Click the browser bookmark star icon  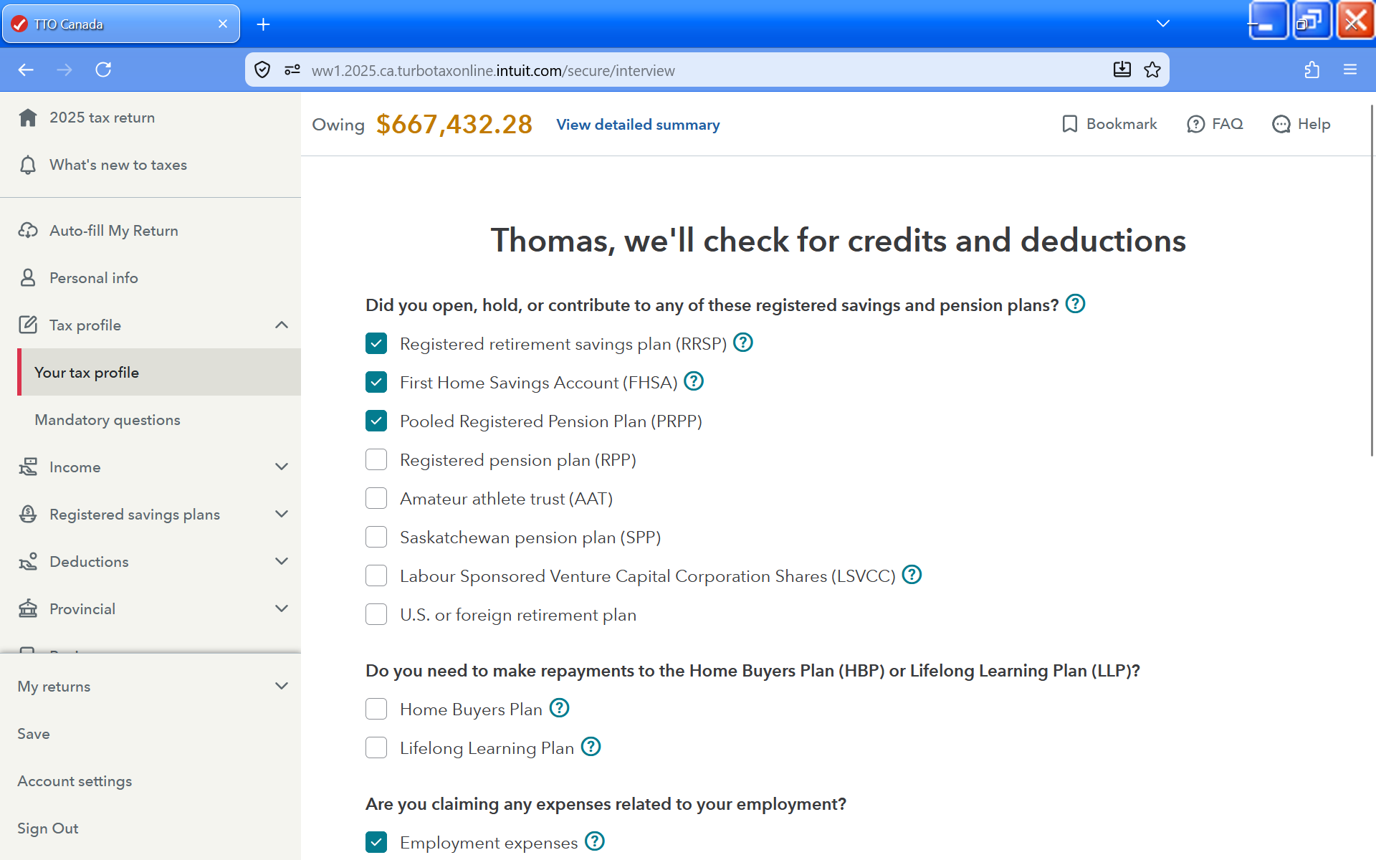tap(1152, 70)
